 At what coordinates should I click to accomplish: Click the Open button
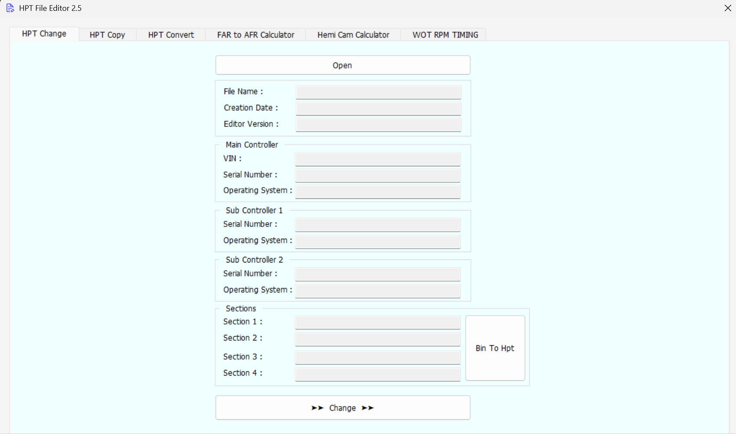pyautogui.click(x=342, y=65)
